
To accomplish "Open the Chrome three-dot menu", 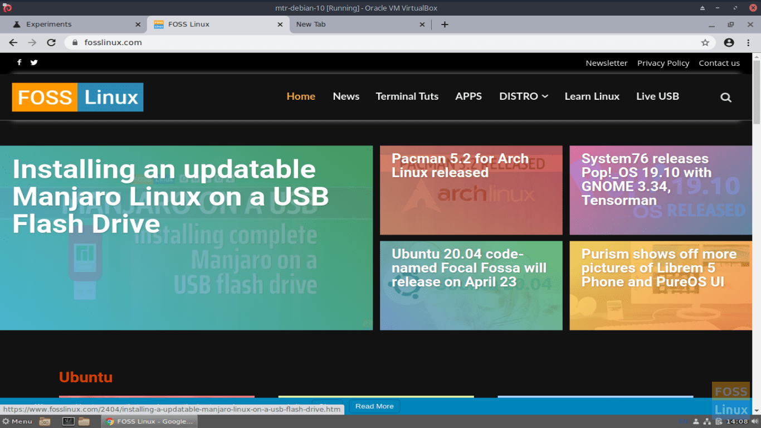I will (x=748, y=42).
